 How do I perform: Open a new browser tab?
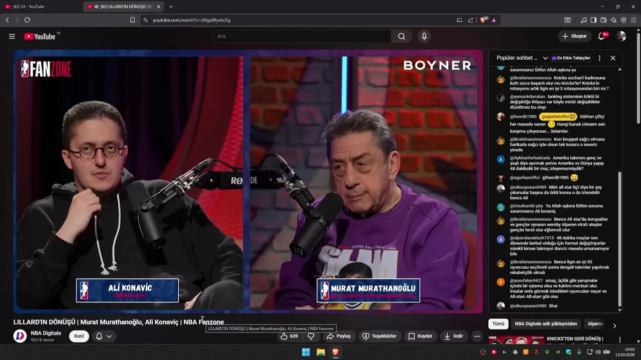pyautogui.click(x=171, y=6)
